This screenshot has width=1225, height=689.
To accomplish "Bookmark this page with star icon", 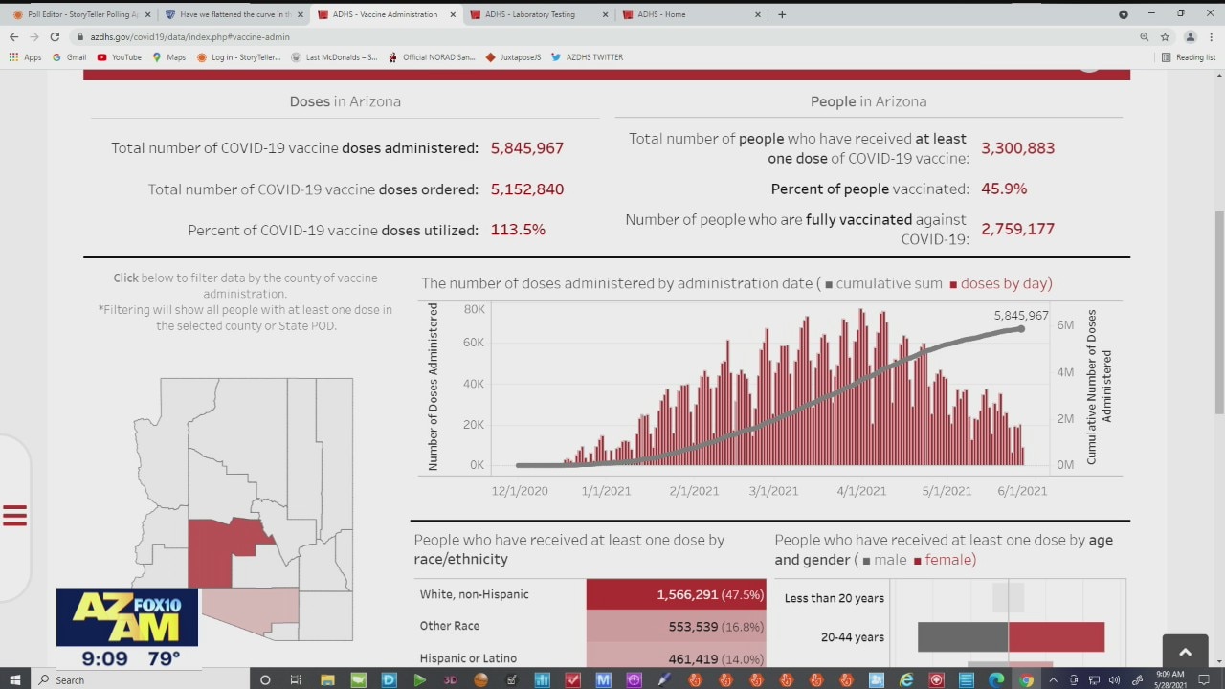I will coord(1165,36).
